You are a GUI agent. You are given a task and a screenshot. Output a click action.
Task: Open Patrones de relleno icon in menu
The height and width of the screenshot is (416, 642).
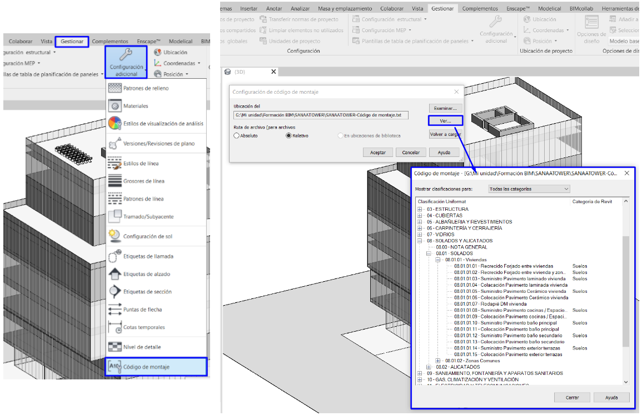[x=115, y=88]
